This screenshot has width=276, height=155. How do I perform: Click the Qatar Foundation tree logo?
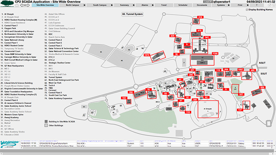[x=7, y=4]
